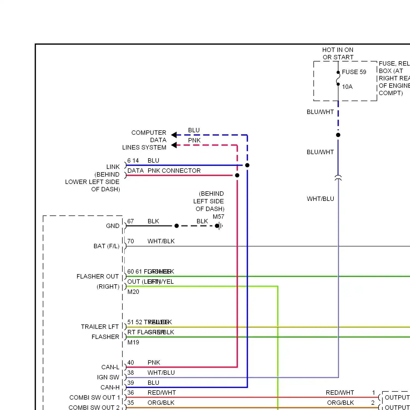Click pin number 35
Screen dimensions: 410x410
pyautogui.click(x=131, y=403)
